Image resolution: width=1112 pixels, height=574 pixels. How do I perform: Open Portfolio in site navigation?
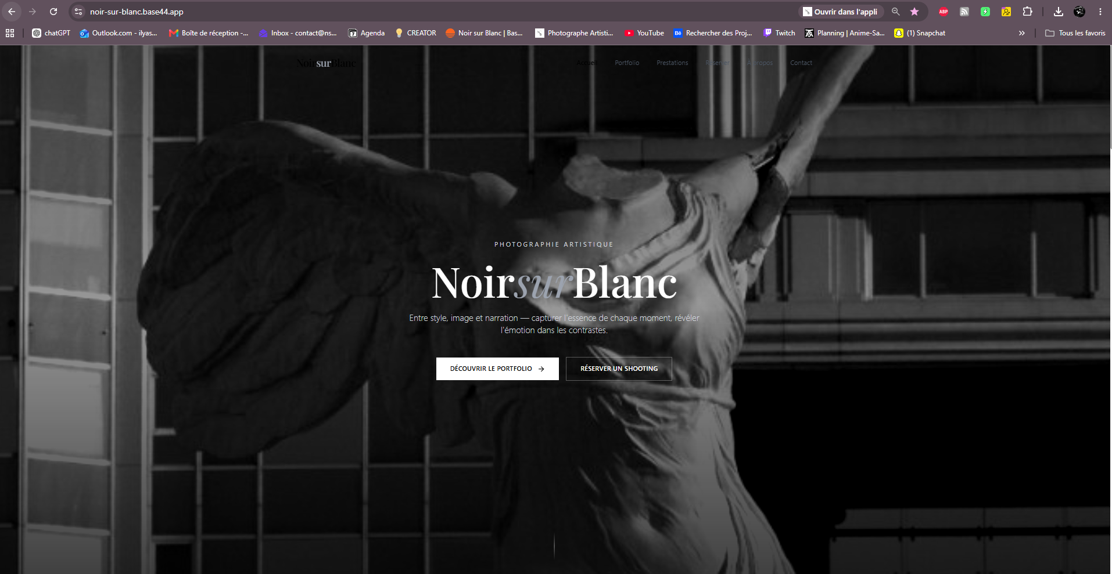pos(627,63)
